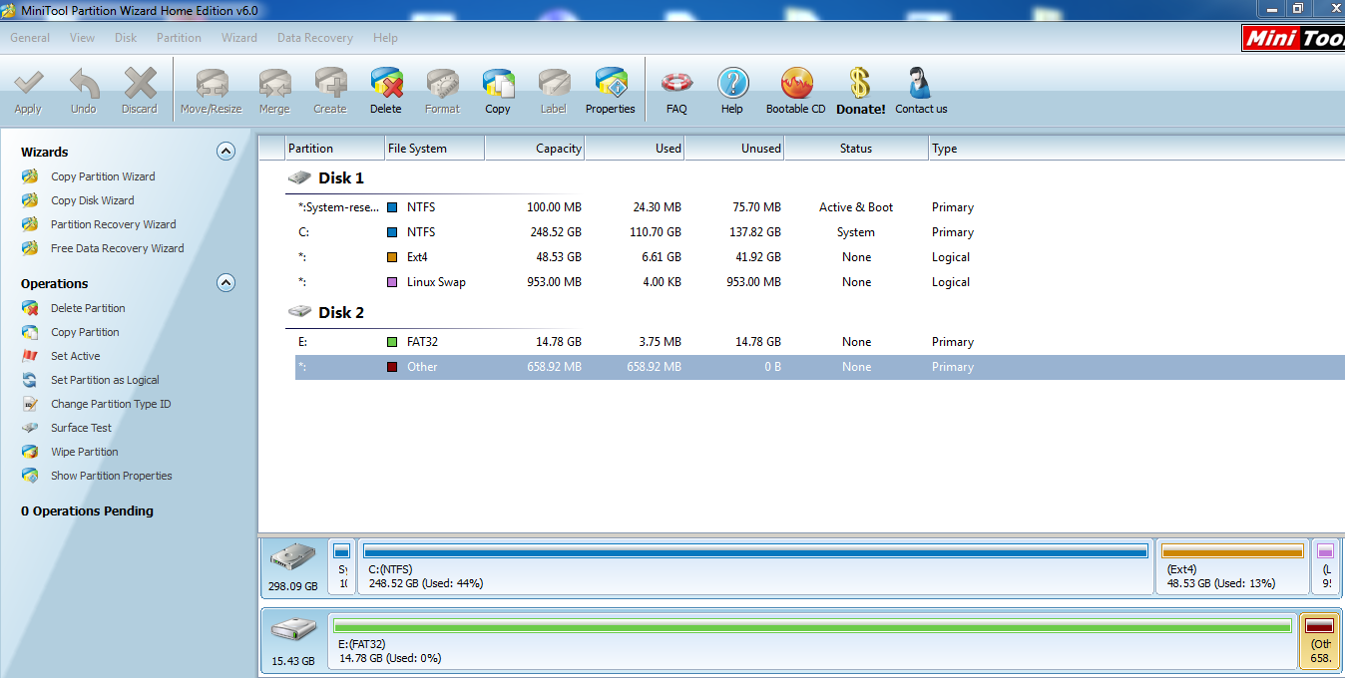Click the dark red Other block in disk map
This screenshot has width=1345, height=678.
[1320, 639]
